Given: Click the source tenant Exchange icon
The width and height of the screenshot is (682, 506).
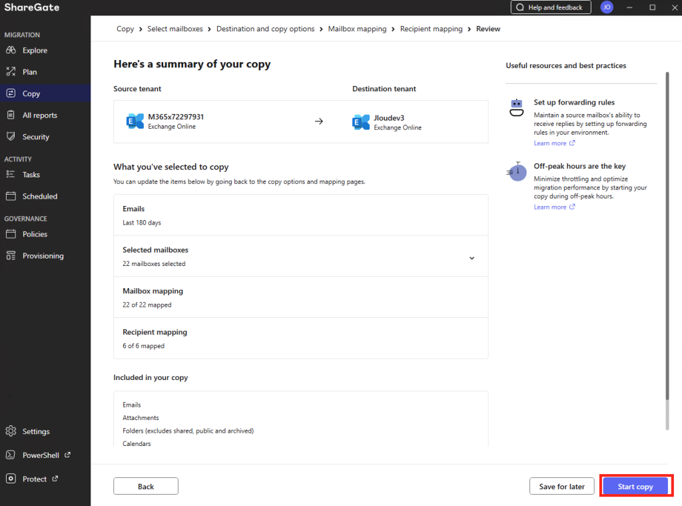Looking at the screenshot, I should click(135, 121).
